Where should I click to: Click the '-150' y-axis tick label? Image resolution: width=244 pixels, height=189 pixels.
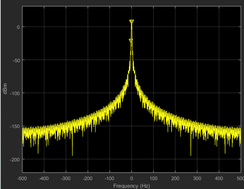coord(15,126)
